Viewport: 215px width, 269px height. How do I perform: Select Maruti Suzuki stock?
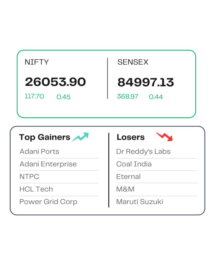pos(140,202)
